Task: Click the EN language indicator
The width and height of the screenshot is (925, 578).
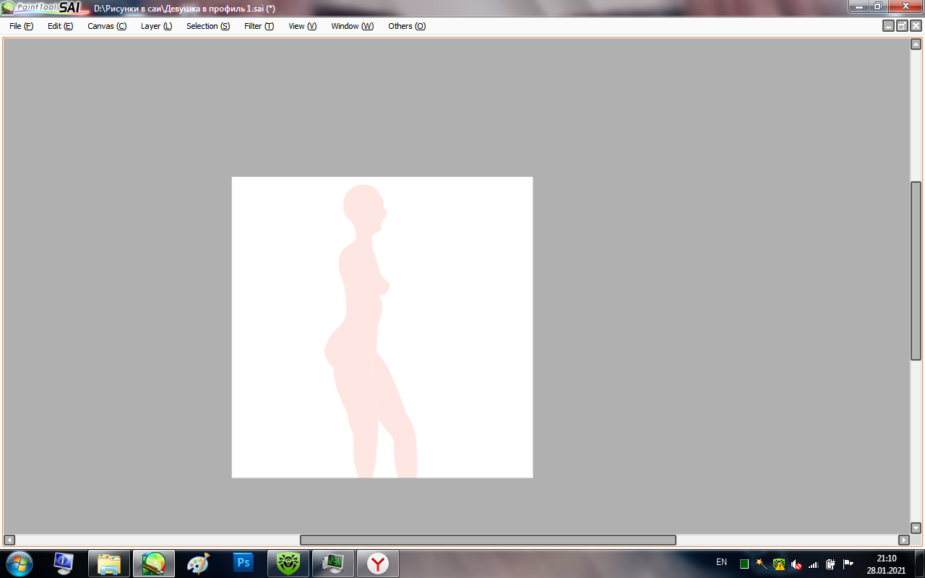Action: point(721,562)
